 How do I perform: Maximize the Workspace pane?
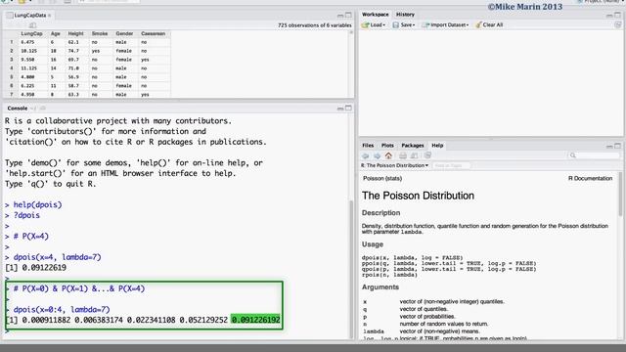617,15
